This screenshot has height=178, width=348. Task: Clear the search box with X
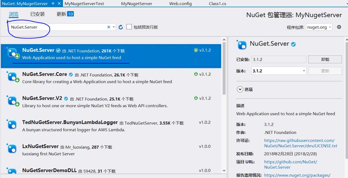pyautogui.click(x=109, y=27)
